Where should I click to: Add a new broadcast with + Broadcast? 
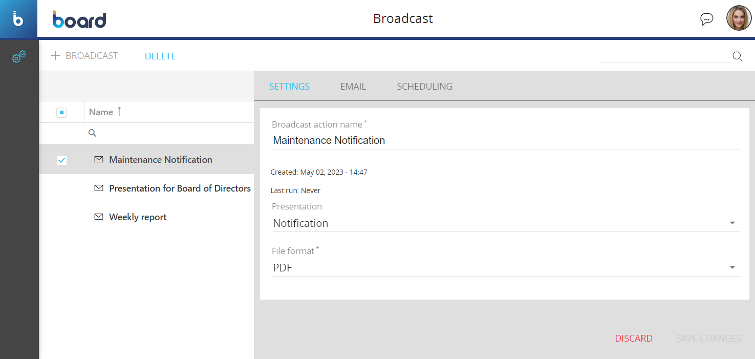click(x=84, y=56)
